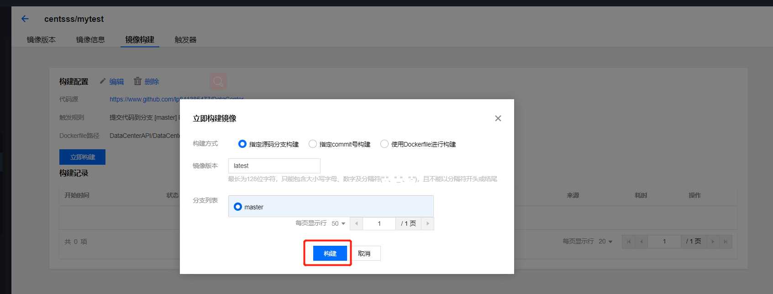The width and height of the screenshot is (773, 294).
Task: Click the page number field in build records pagination
Action: tap(664, 242)
